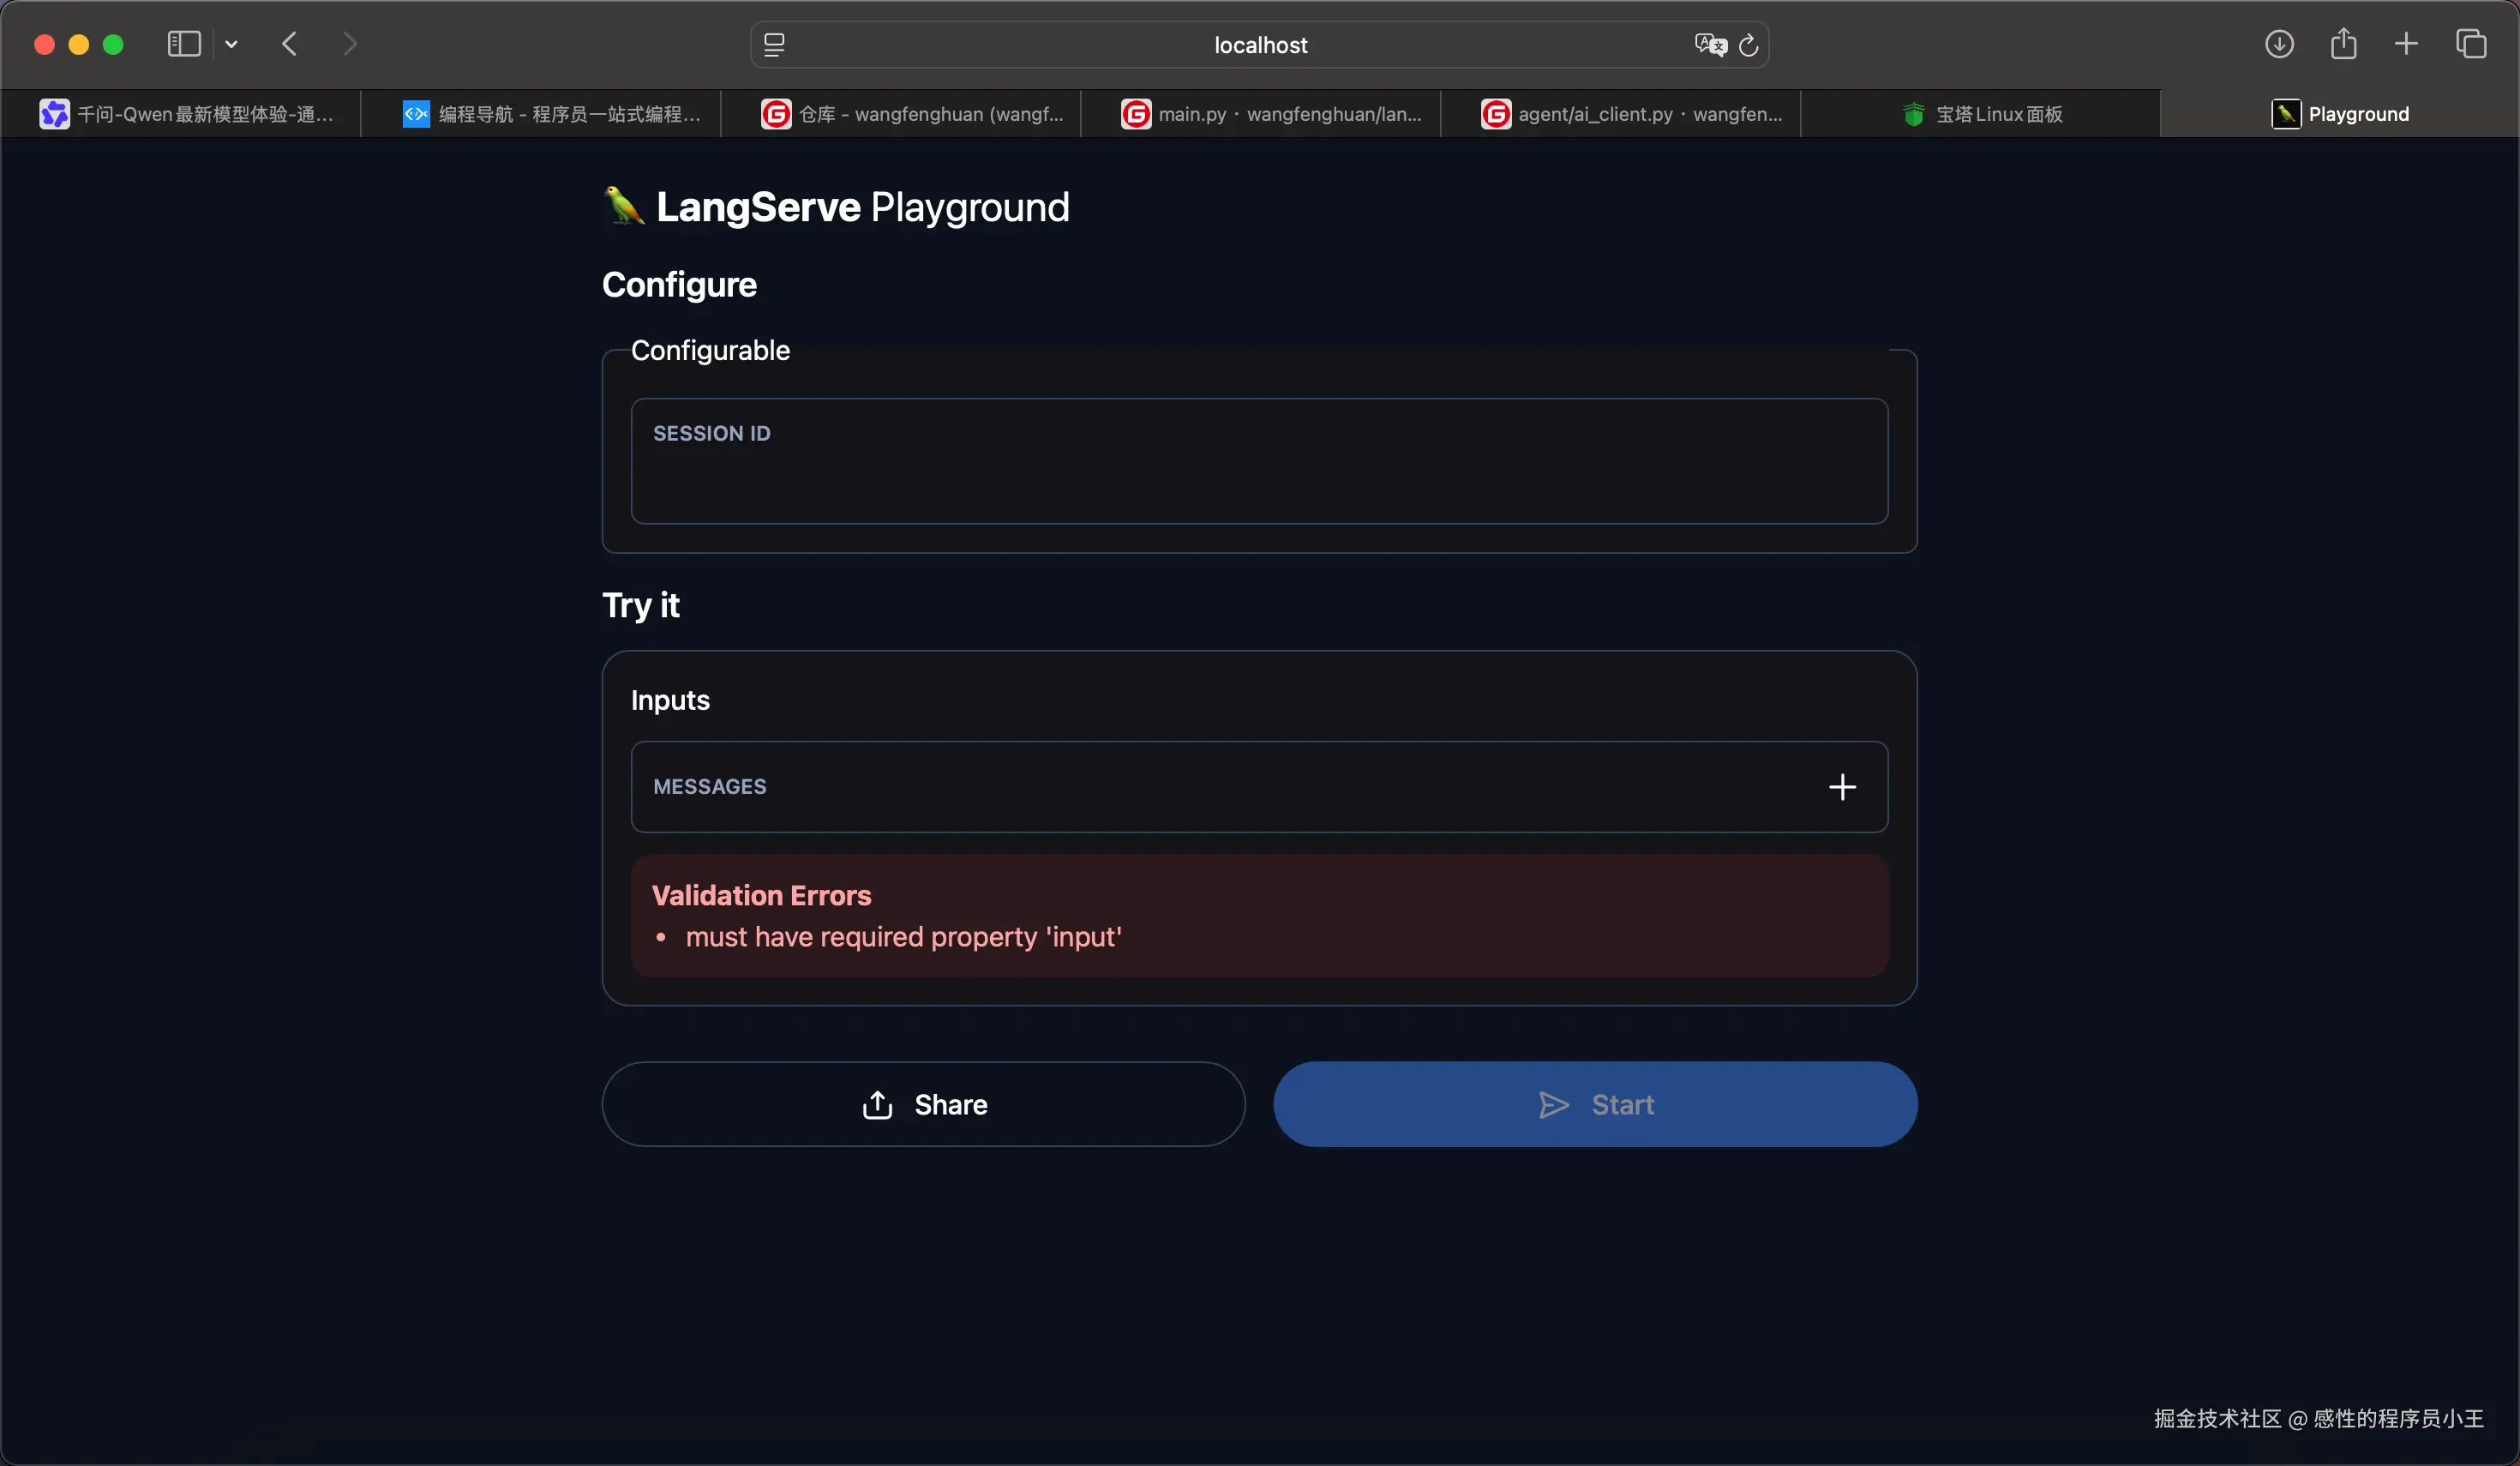The width and height of the screenshot is (2520, 1466).
Task: Switch to the main.py Gitee tab
Action: (x=1270, y=114)
